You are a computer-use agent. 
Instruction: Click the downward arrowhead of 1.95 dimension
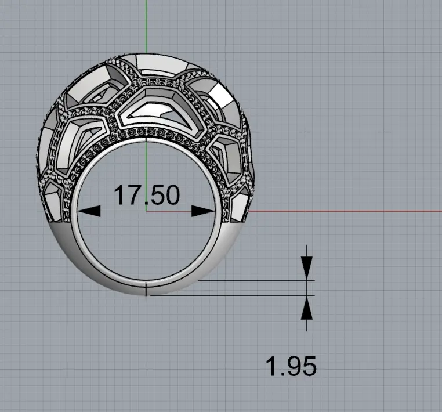pos(307,268)
